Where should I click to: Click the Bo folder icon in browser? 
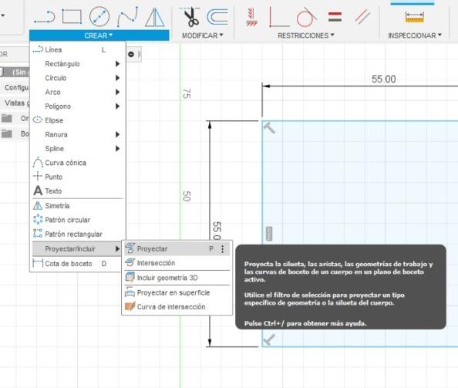[x=7, y=133]
